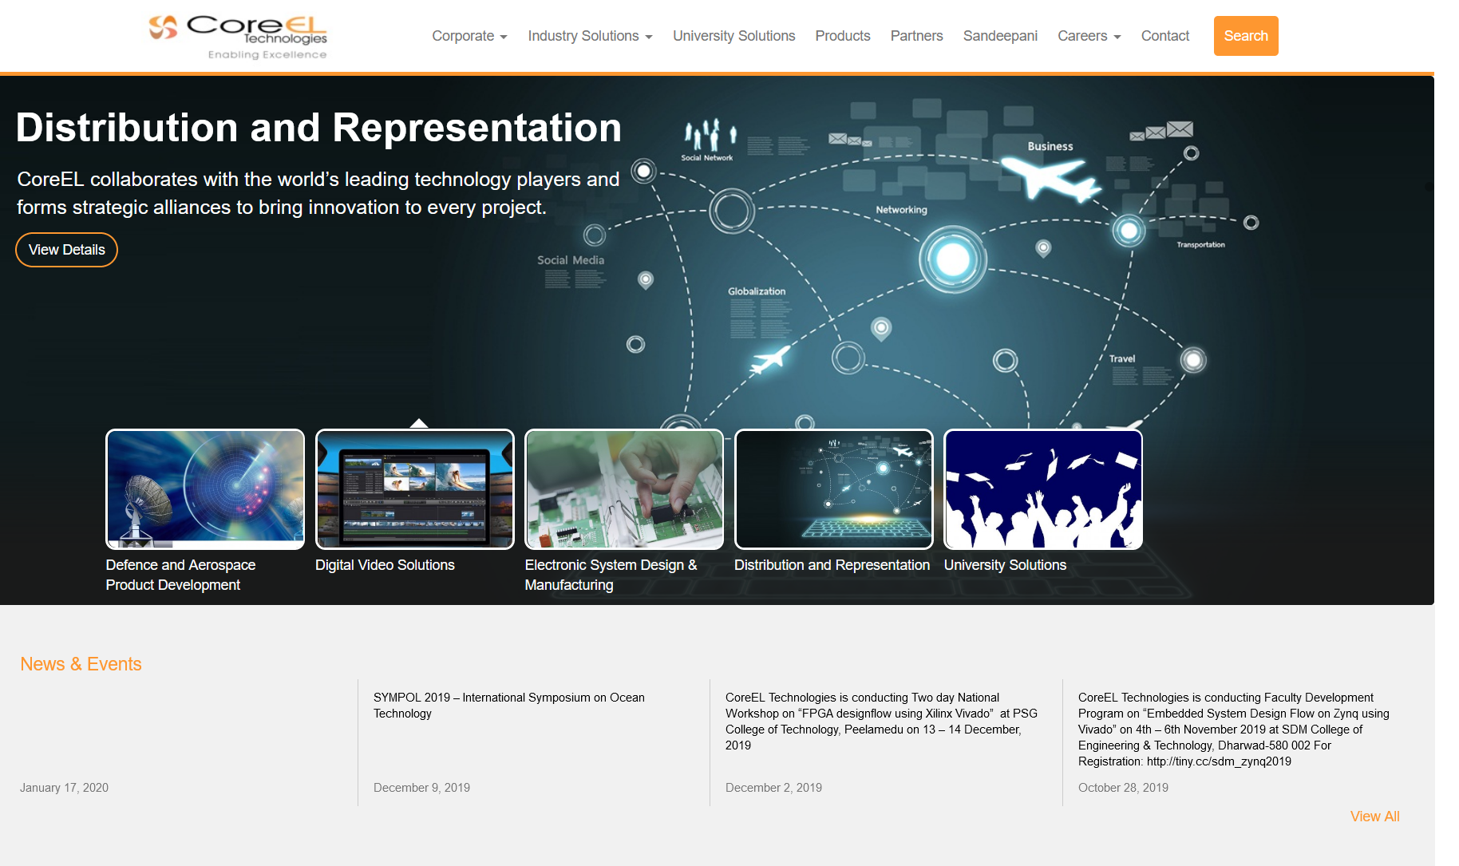
Task: Click the CoreEL Technologies logo
Action: click(238, 37)
